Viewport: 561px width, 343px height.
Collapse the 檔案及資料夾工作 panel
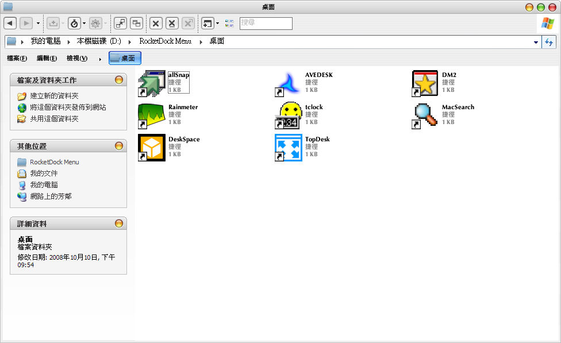[x=119, y=80]
